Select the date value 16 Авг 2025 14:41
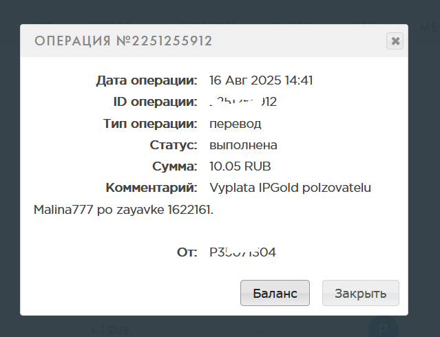 (261, 80)
